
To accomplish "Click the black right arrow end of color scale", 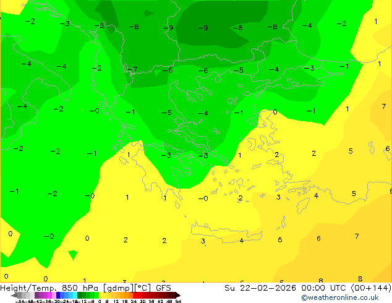I will pyautogui.click(x=178, y=296).
